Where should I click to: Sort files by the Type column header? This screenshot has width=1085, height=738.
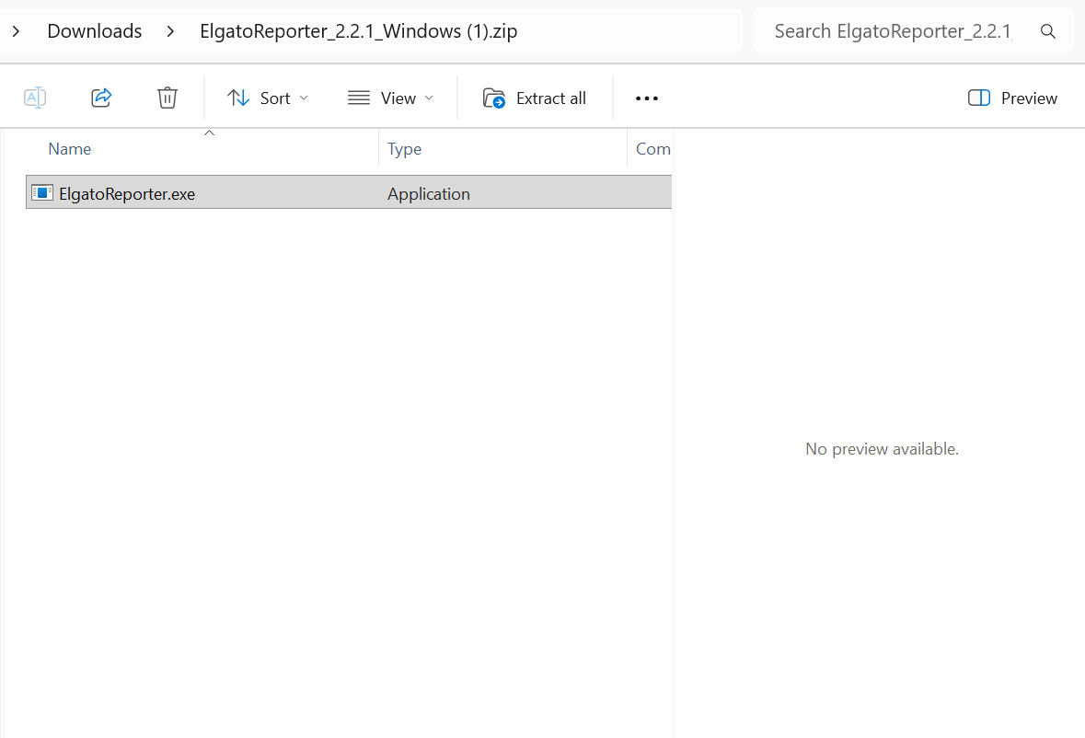point(405,148)
